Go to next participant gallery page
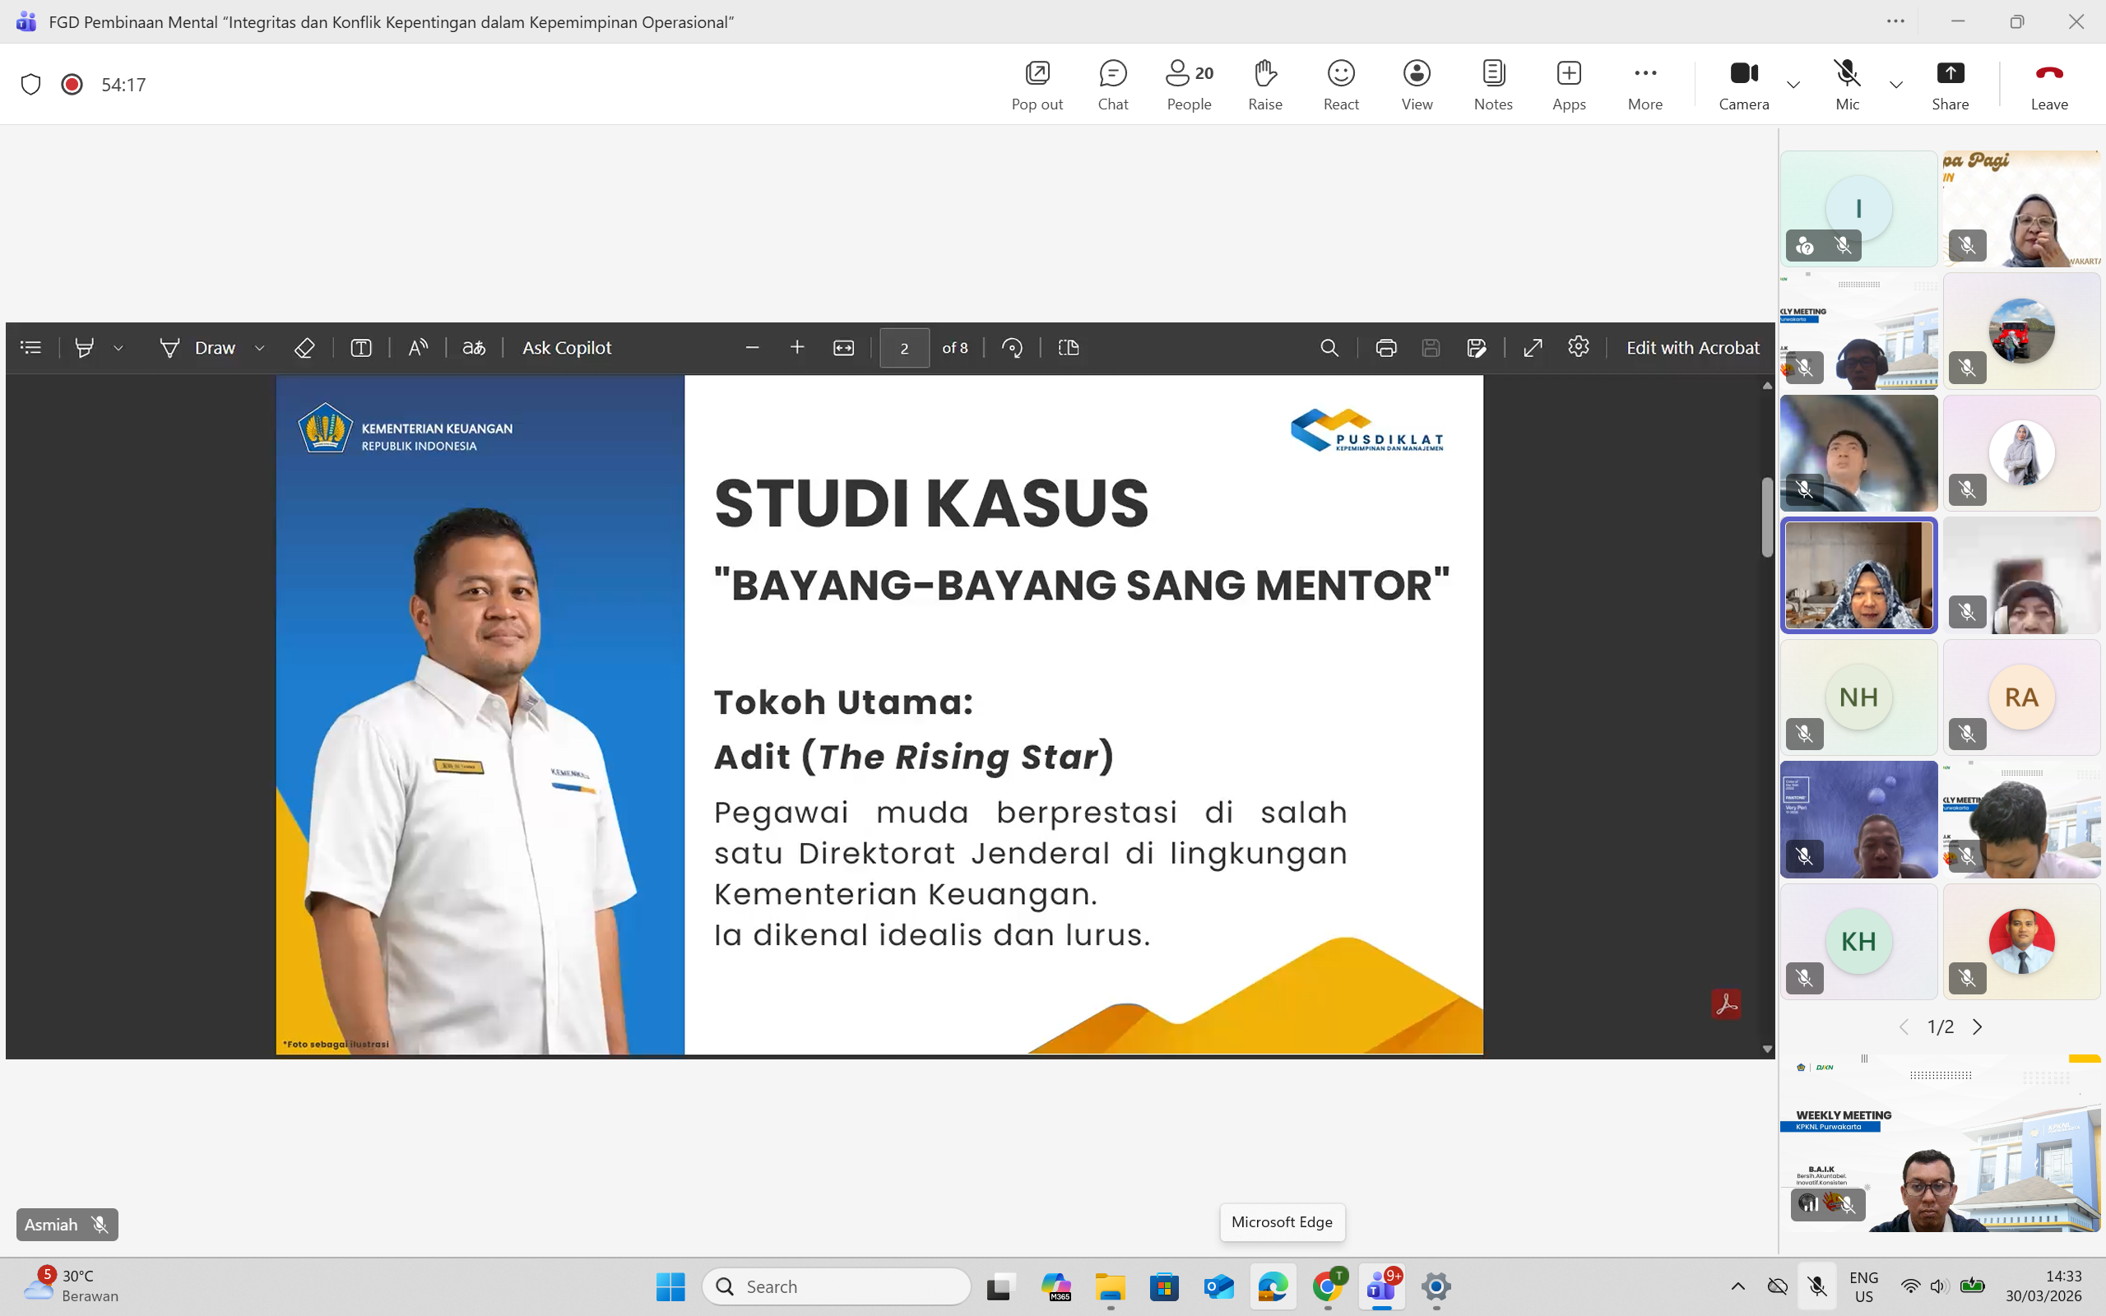Screen dimensions: 2106x1316 pos(1977,1027)
